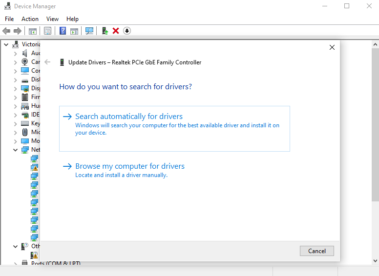
Task: Click the scrollbar up arrow in the device tree
Action: coord(375,44)
